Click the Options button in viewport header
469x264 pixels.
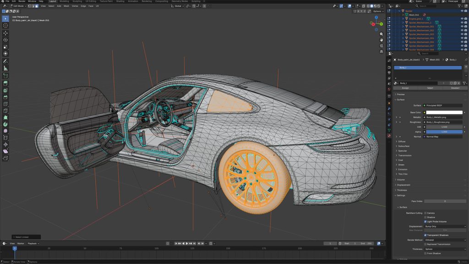[x=378, y=11]
